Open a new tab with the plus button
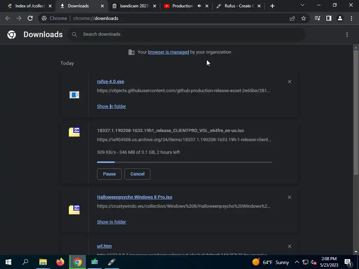The height and width of the screenshot is (269, 359). (x=272, y=6)
